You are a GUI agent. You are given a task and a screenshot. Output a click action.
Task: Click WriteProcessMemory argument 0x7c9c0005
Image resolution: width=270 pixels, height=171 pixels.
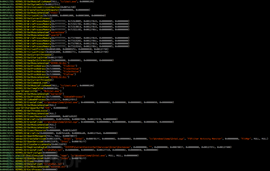75,21
